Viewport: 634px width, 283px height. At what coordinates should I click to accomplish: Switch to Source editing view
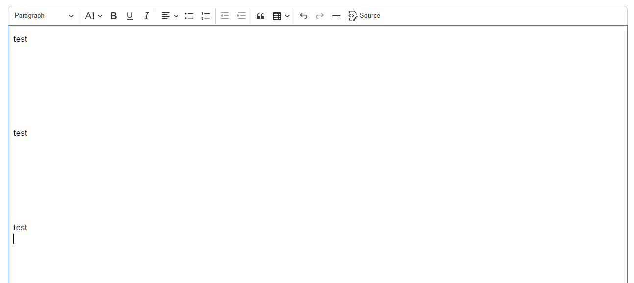tap(364, 15)
